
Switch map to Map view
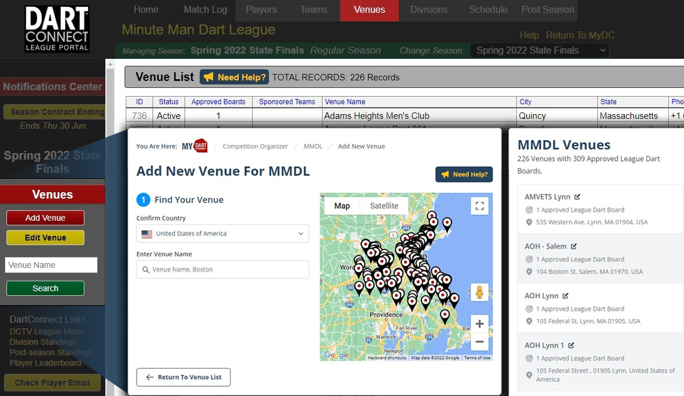[x=342, y=206]
